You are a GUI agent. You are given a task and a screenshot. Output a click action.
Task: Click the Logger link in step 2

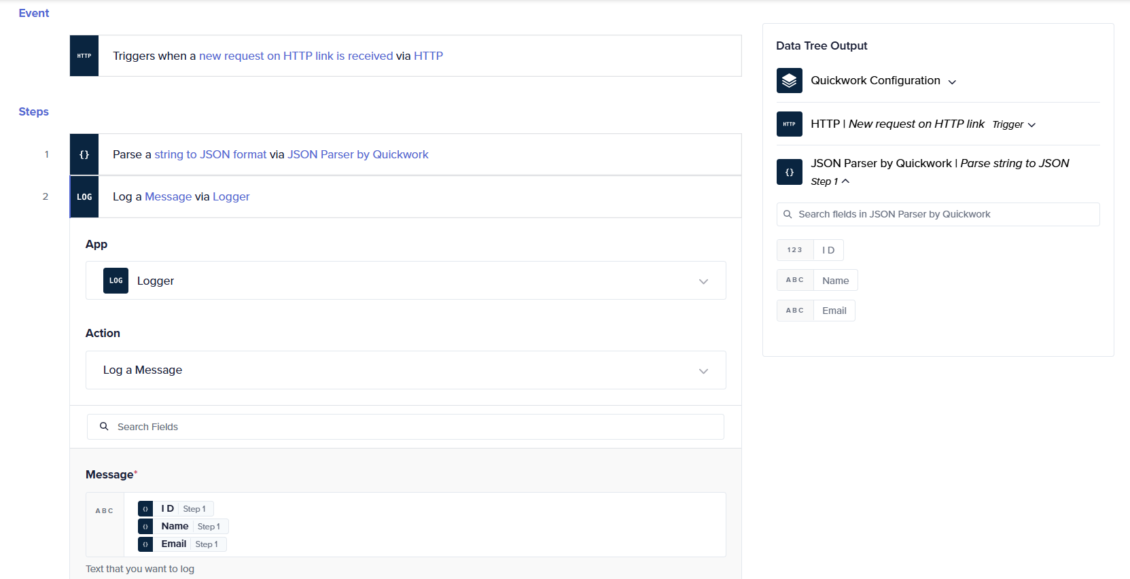coord(231,196)
